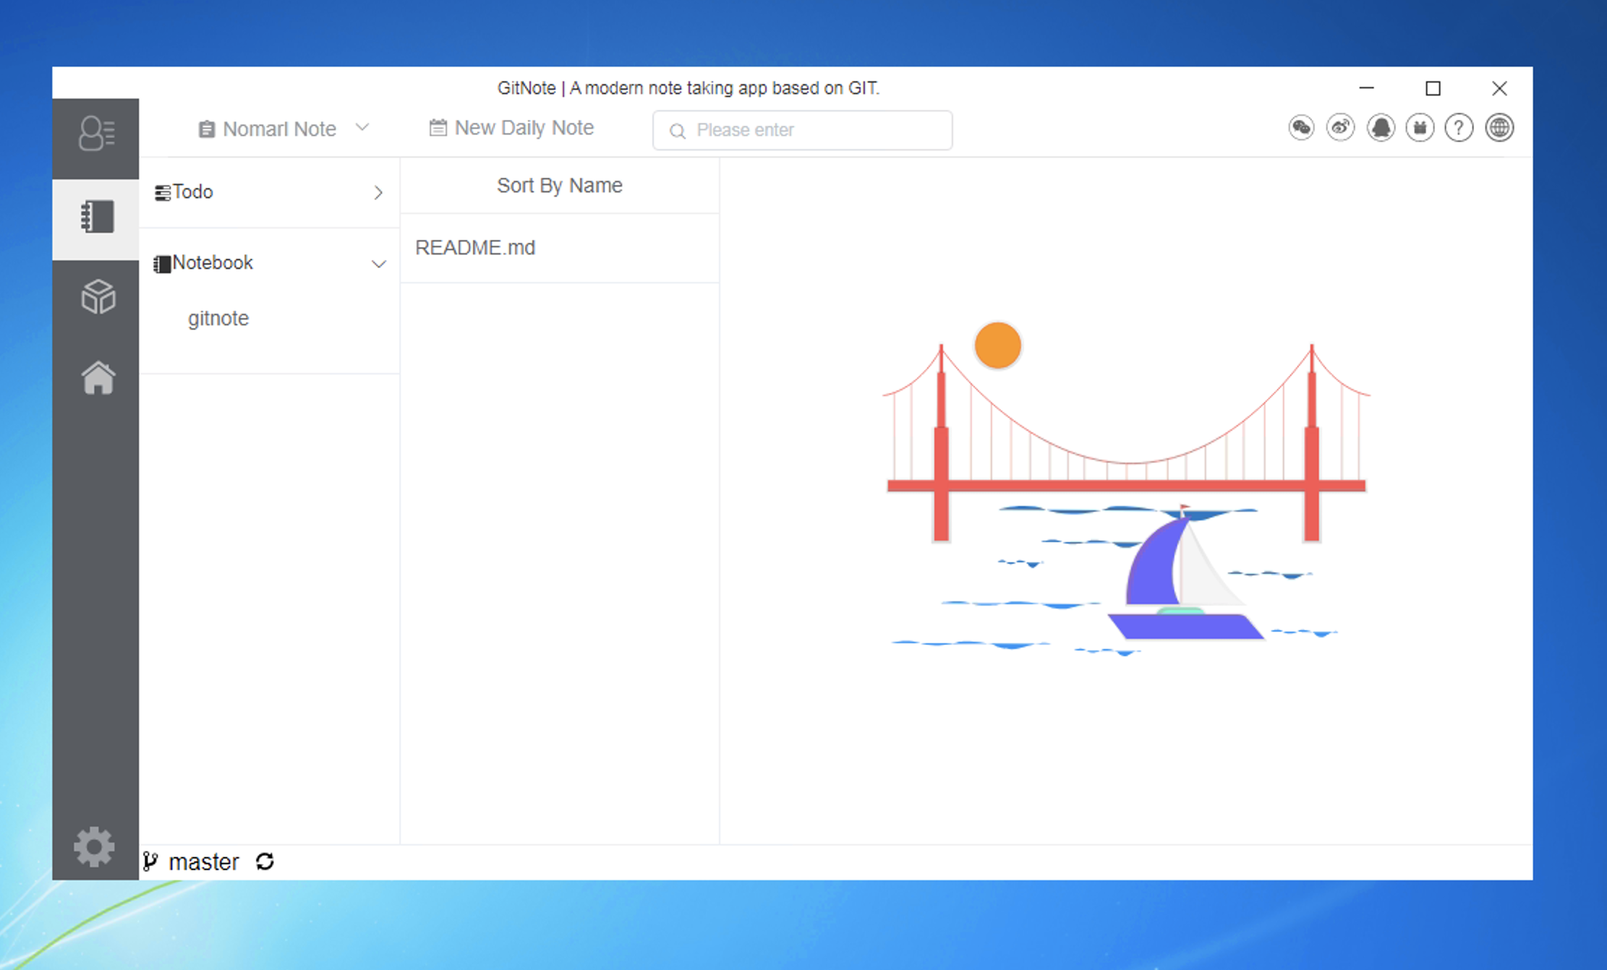The width and height of the screenshot is (1607, 970).
Task: Select the notebook view sidebar icon
Action: tap(97, 217)
